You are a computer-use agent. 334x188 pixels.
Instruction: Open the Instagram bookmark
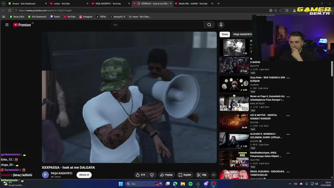86,17
